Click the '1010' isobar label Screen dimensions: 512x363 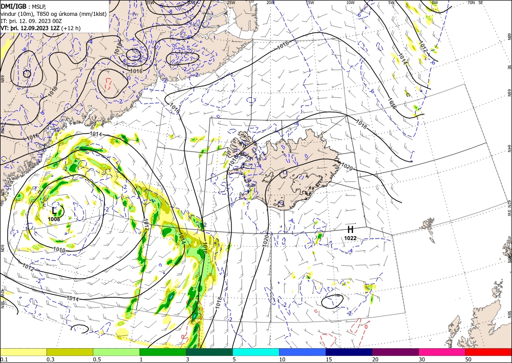pos(59,250)
